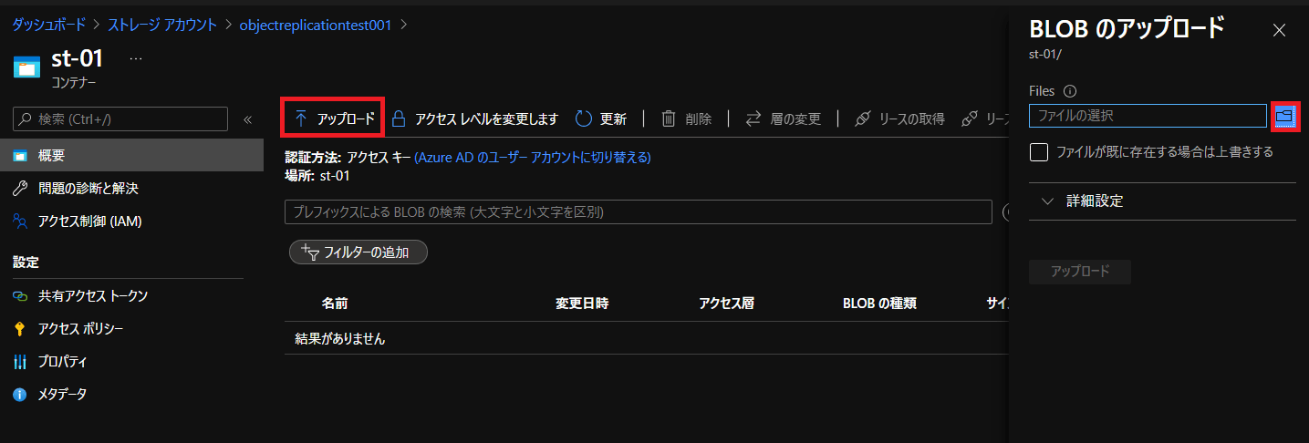Enable ファイルが既に存在する場合は上書きする checkbox
Screen dimensions: 1309x443
(x=1038, y=152)
